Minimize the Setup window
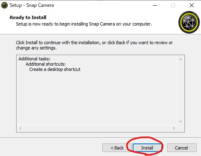This screenshot has height=156, width=201. click(155, 5)
